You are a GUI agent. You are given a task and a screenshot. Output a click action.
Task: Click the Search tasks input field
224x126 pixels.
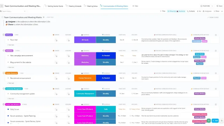(x=13, y=11)
